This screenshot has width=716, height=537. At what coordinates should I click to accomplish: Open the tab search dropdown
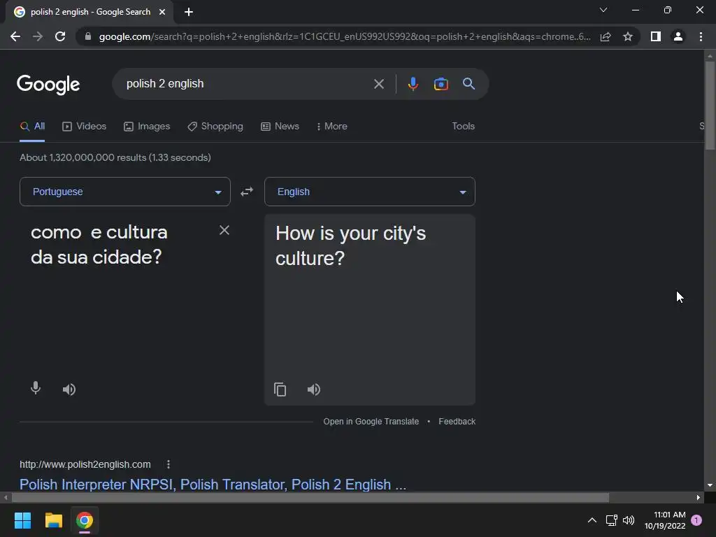pos(603,10)
